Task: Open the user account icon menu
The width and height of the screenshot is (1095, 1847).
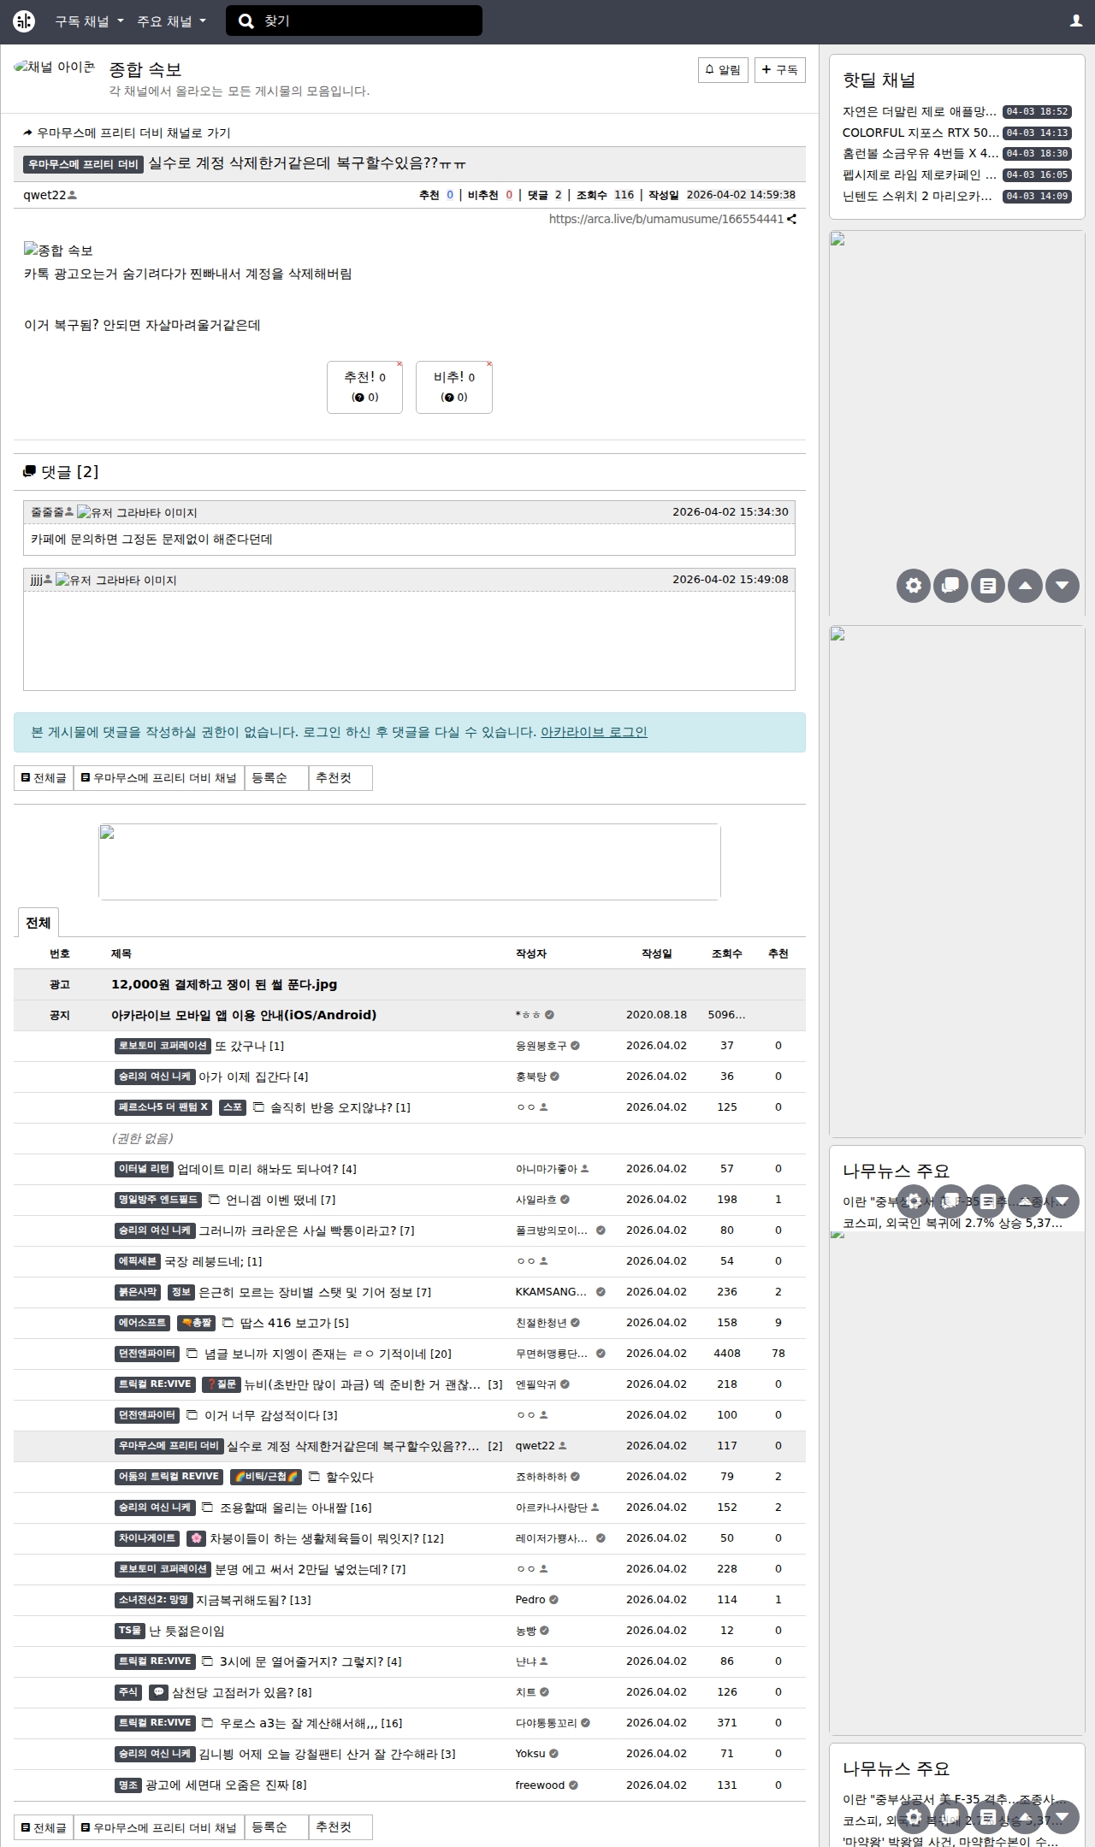Action: pos(1075,21)
